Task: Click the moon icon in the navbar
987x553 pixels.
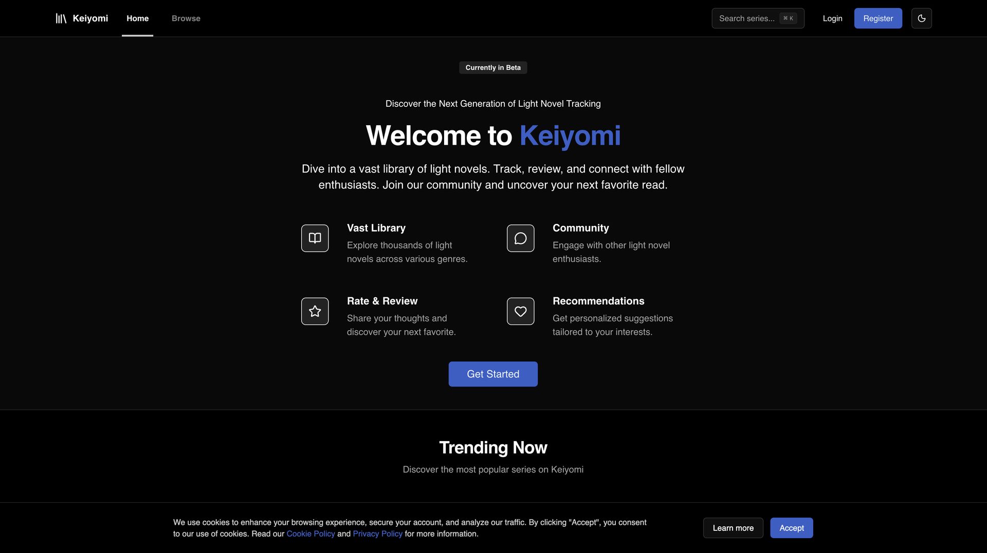Action: coord(921,18)
